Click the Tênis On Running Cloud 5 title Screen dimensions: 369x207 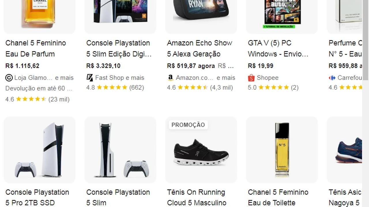[x=196, y=197]
